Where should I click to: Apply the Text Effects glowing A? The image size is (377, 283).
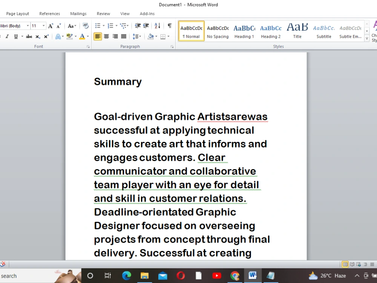58,37
